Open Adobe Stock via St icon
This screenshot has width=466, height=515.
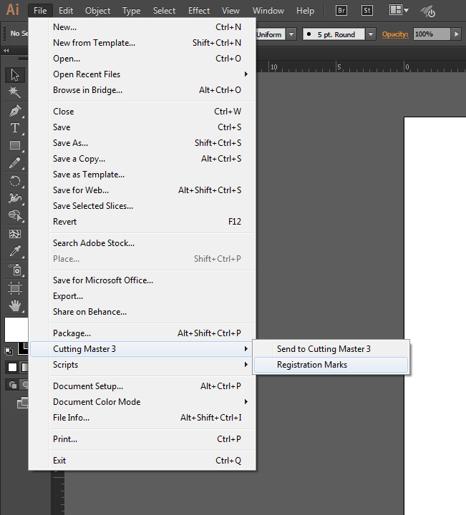pyautogui.click(x=367, y=11)
